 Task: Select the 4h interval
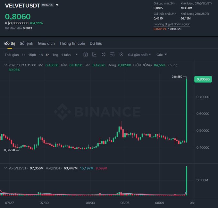[47, 55]
